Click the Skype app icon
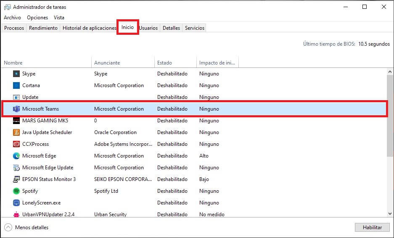The image size is (394, 238). pyautogui.click(x=16, y=74)
